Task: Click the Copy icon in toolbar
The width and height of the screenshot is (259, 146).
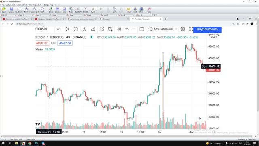Action: coord(115,9)
